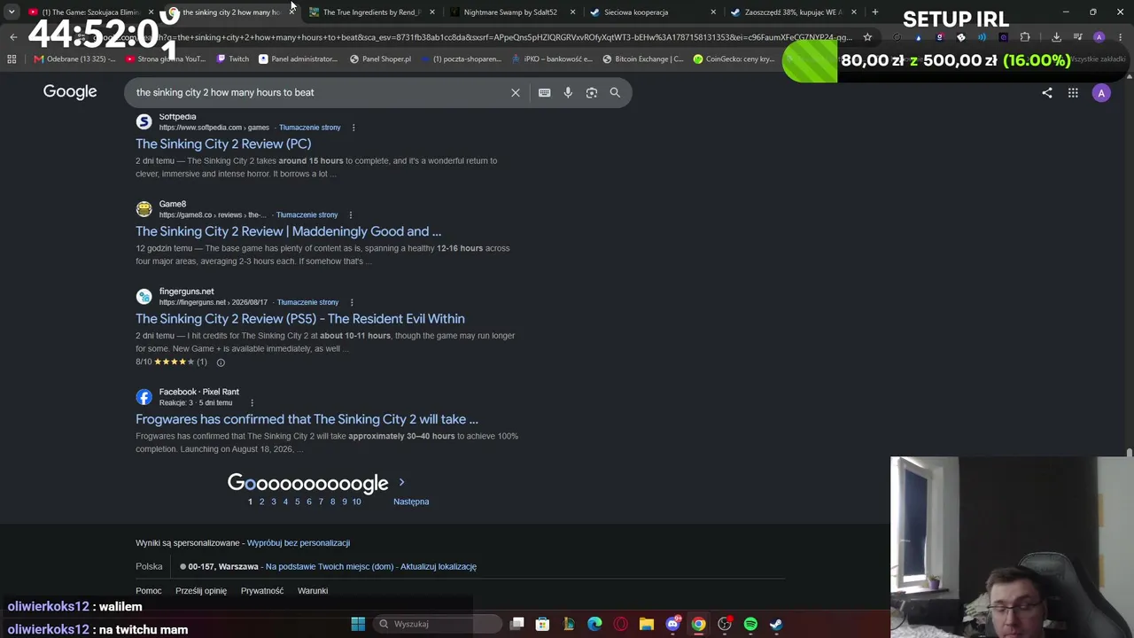Open Discord from the taskbar
Image resolution: width=1134 pixels, height=638 pixels.
click(672, 624)
